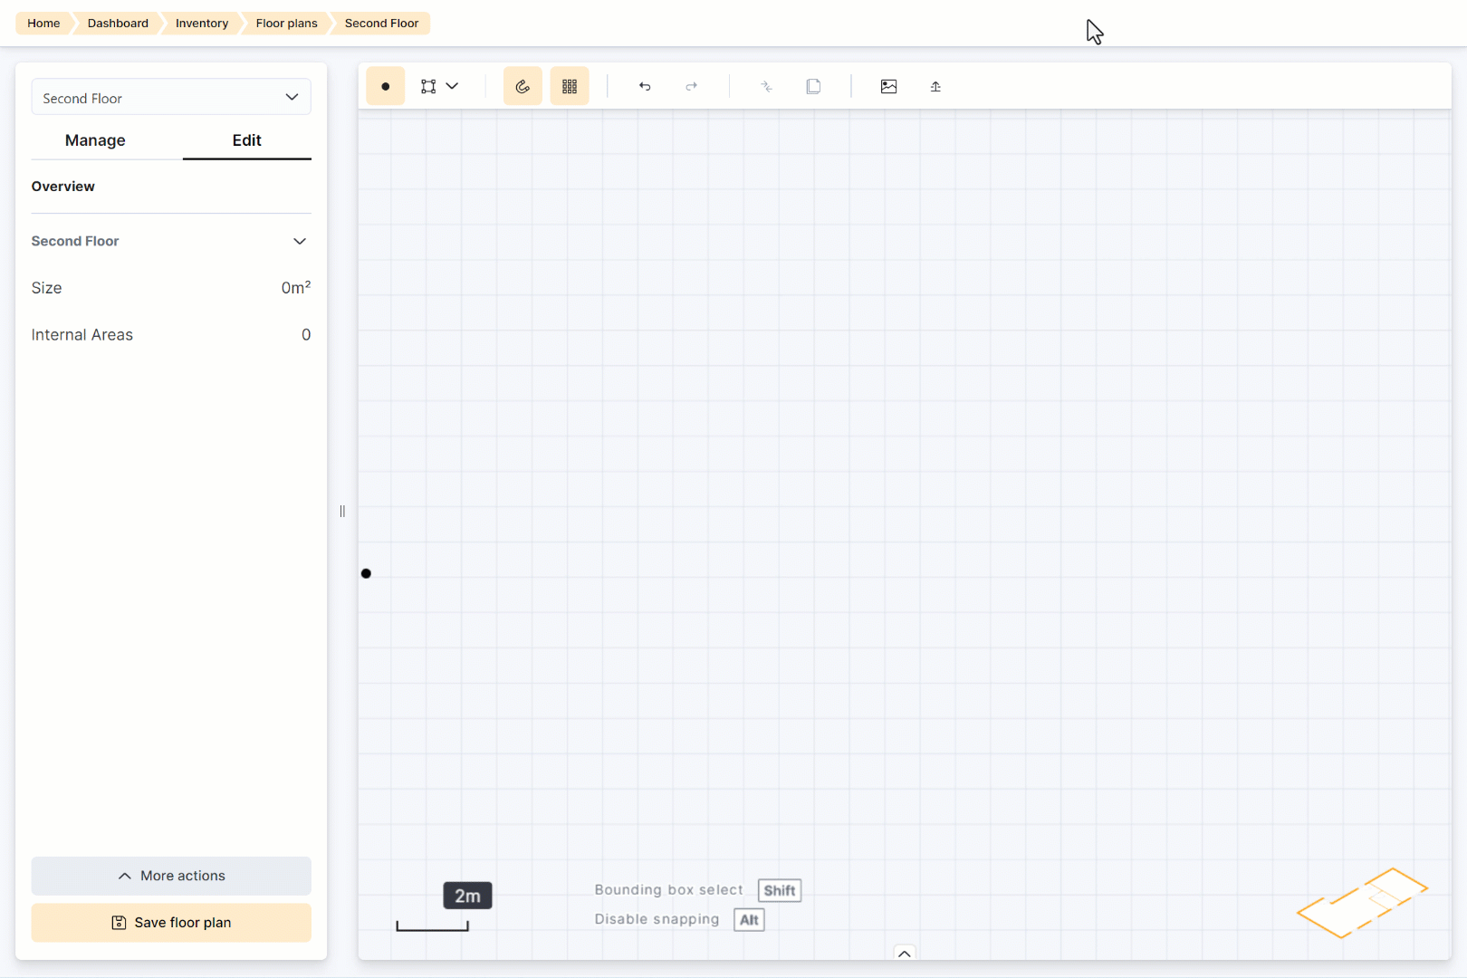Viewport: 1467px width, 978px height.
Task: Click the Internal Areas label
Action: [x=82, y=335]
